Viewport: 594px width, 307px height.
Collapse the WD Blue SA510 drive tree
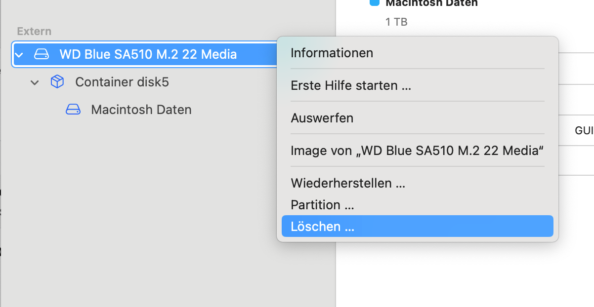(19, 54)
